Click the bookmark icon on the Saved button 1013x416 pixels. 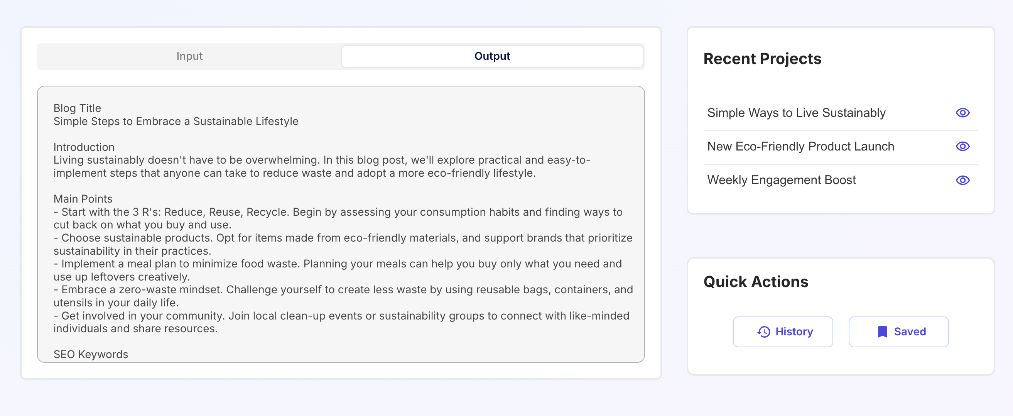pos(882,332)
